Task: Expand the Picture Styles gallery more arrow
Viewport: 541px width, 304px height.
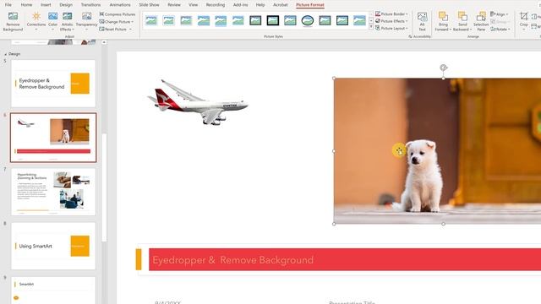Action: click(371, 27)
